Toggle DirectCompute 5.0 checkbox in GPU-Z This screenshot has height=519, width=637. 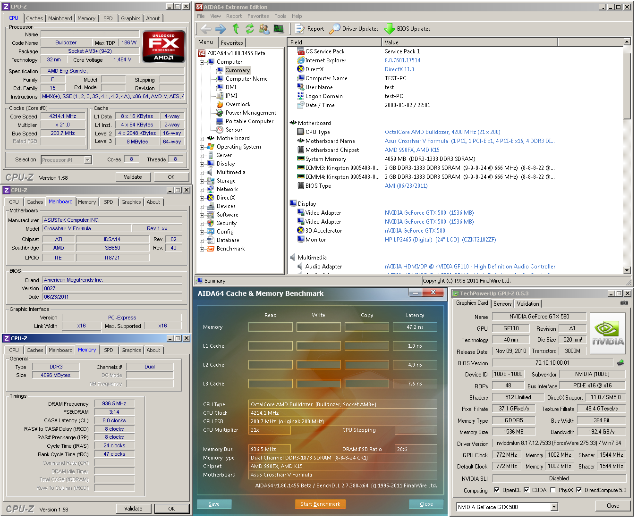click(x=579, y=490)
